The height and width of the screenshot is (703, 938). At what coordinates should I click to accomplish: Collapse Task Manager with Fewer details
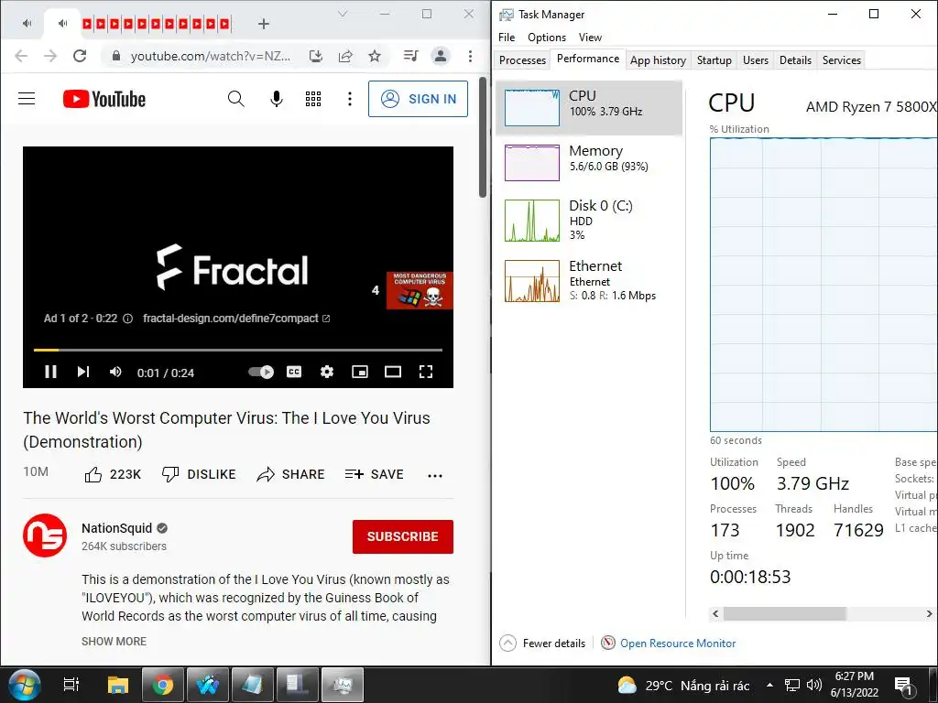pyautogui.click(x=542, y=644)
